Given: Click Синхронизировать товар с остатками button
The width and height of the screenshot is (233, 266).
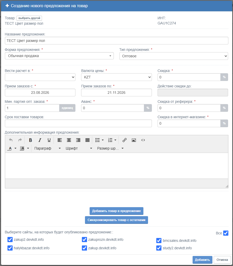Looking at the screenshot, I should pyautogui.click(x=116, y=220).
